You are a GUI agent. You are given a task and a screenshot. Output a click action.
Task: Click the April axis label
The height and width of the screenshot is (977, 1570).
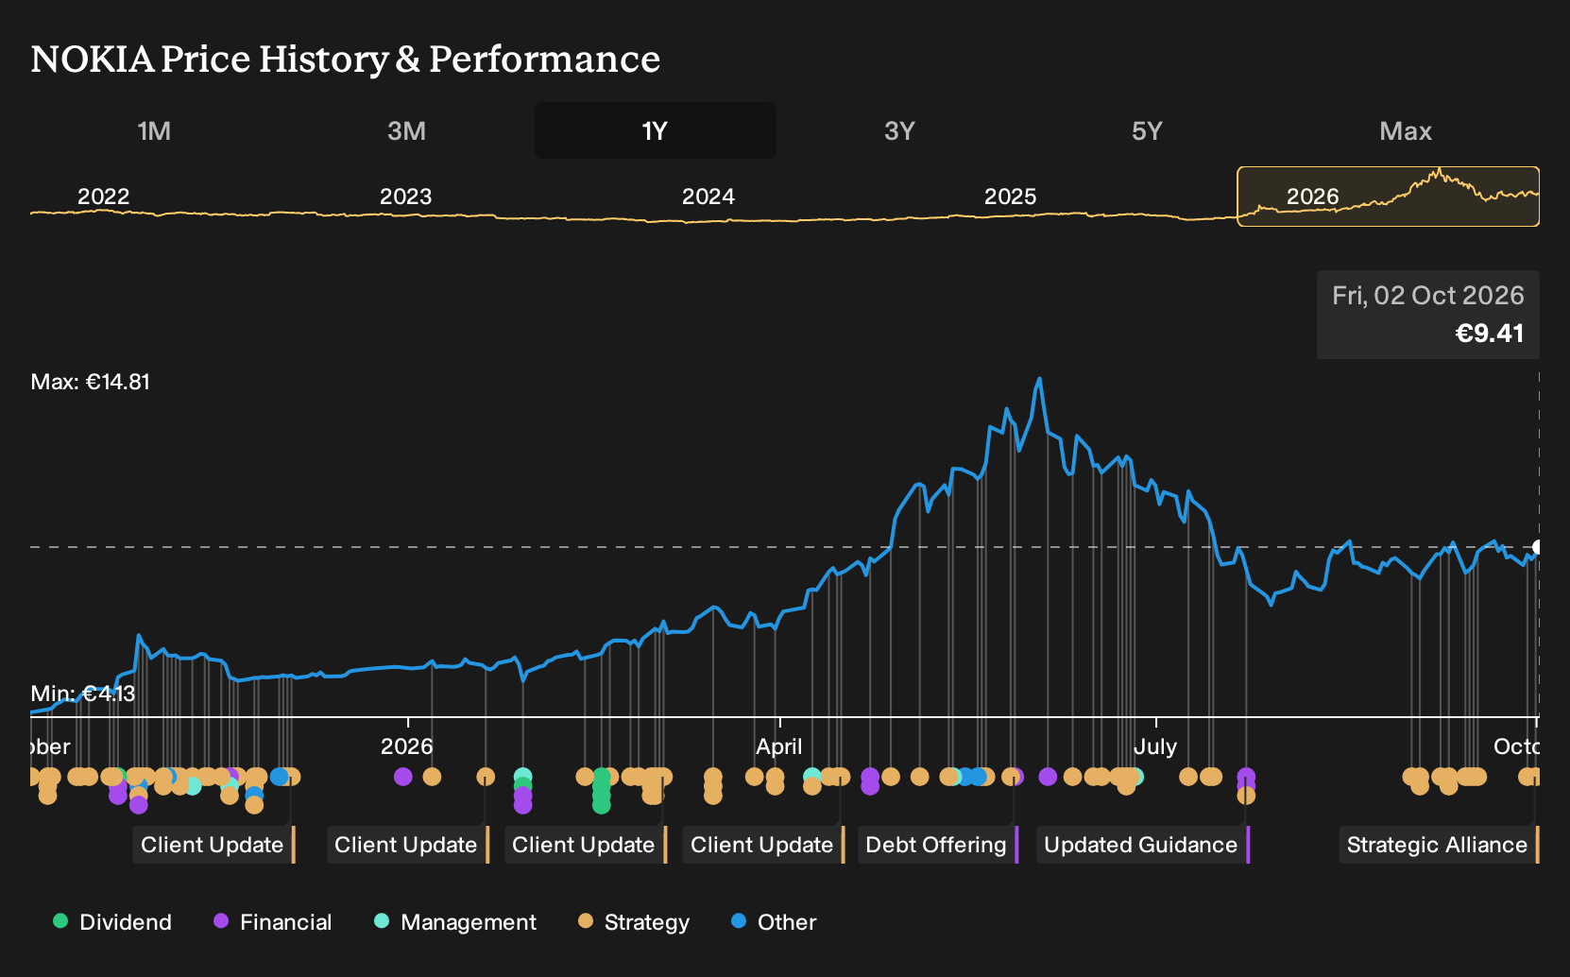[779, 746]
